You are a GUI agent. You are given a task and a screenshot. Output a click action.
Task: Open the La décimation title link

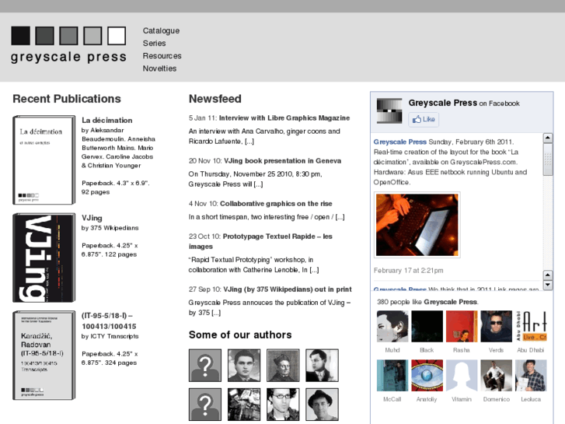(x=107, y=120)
